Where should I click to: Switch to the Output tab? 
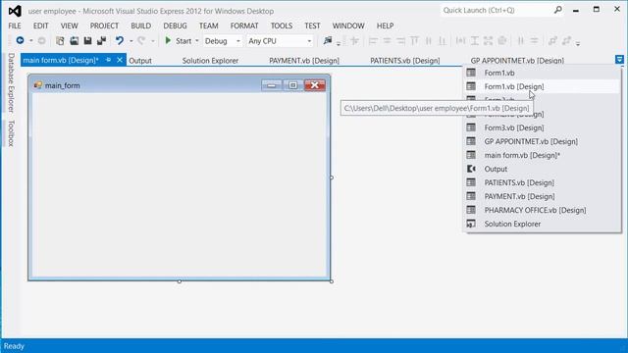(140, 61)
